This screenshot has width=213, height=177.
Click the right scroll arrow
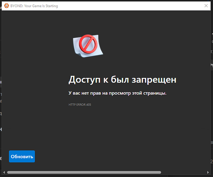coord(208,172)
